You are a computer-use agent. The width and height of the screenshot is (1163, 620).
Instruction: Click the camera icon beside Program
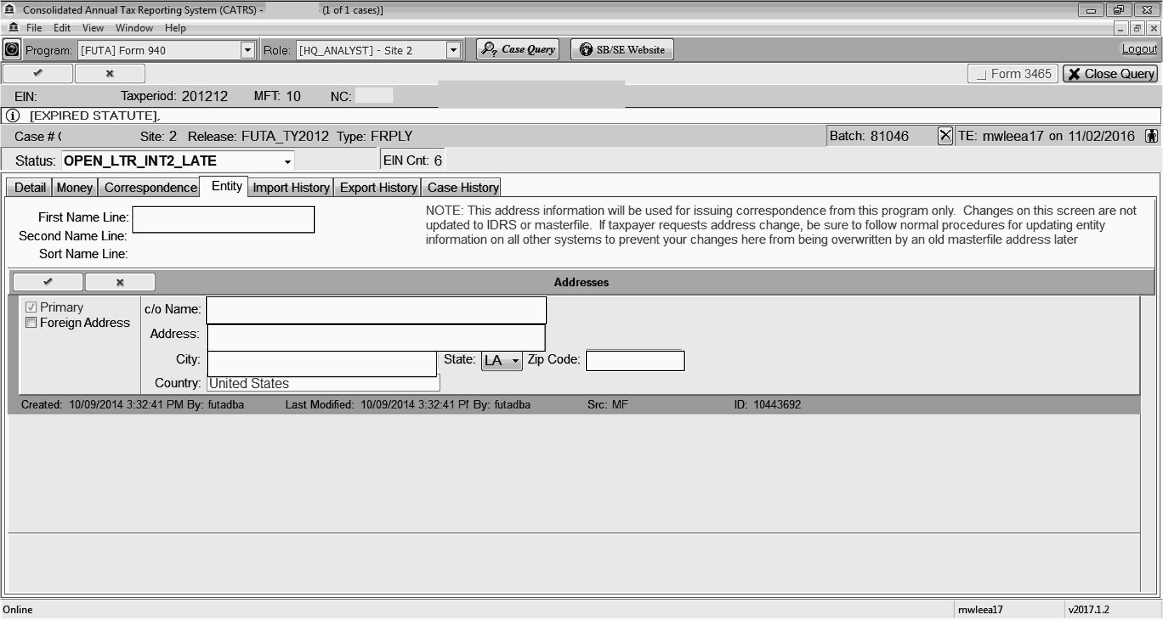(11, 50)
